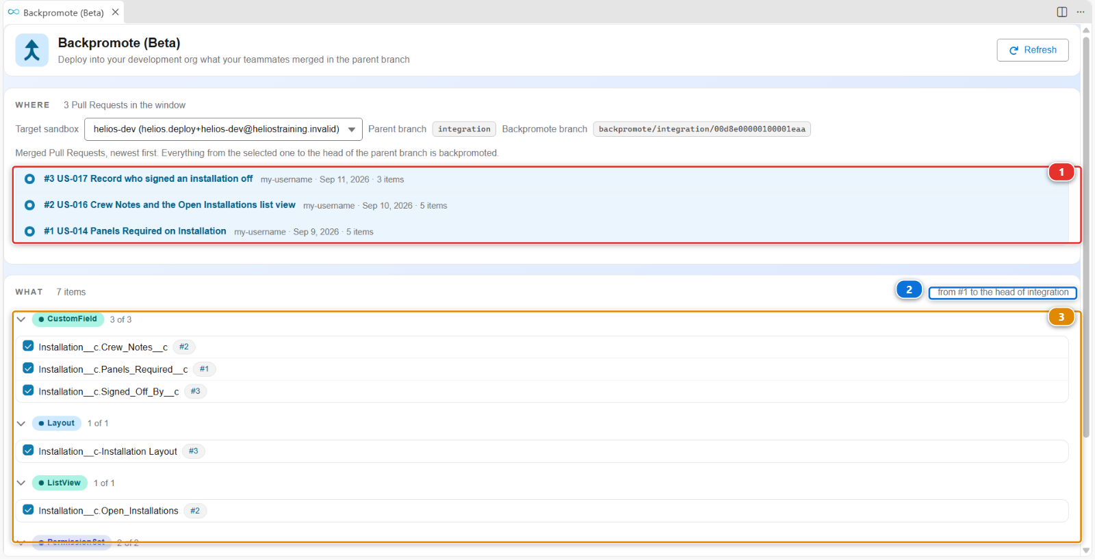Click the #1 badge next to Panels_Required__c
This screenshot has height=560, width=1095.
click(x=204, y=369)
